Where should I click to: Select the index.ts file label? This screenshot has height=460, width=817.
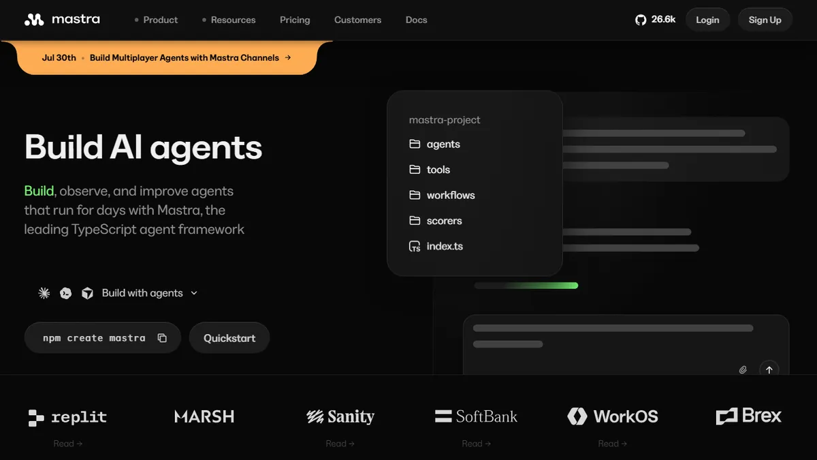point(445,247)
